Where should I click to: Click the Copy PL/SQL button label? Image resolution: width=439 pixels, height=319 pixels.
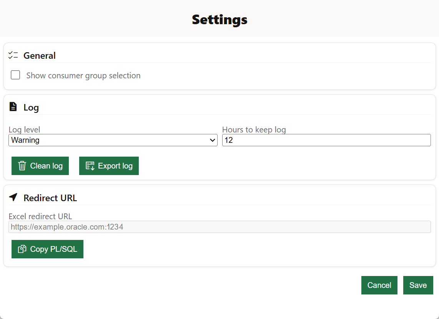tap(53, 249)
